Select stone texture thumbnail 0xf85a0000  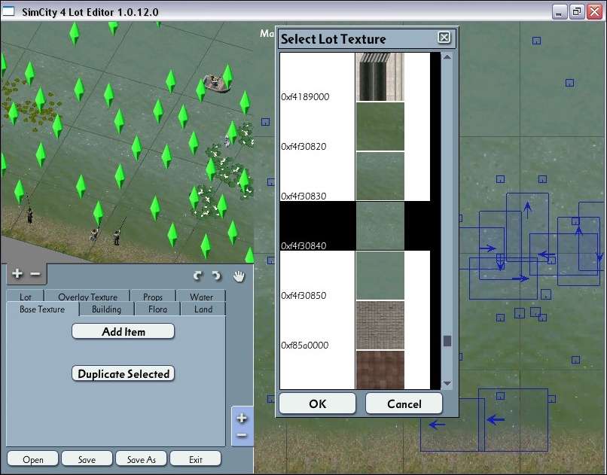[380, 325]
